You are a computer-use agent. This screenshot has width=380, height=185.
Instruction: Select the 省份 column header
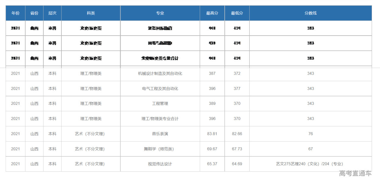point(34,13)
